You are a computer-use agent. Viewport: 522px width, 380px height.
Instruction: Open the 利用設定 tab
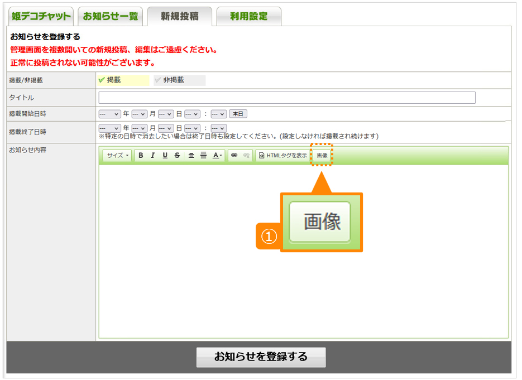click(x=248, y=17)
